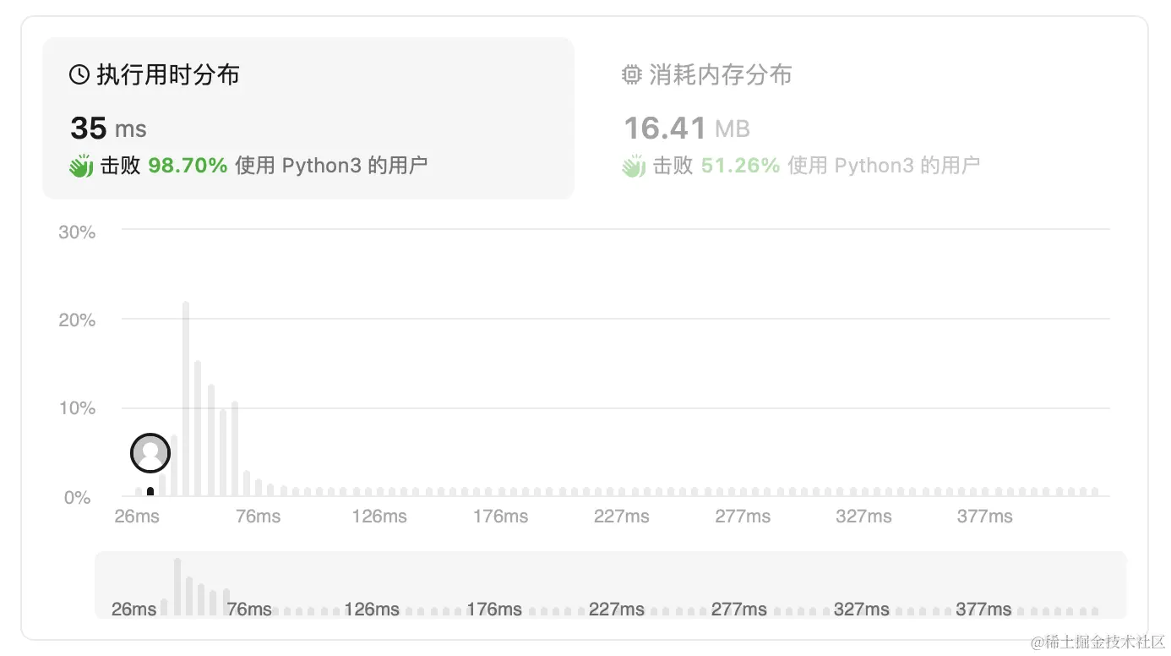Click the clock icon beside 执行用时分布
Screen dimensions: 1171x656
click(x=79, y=75)
